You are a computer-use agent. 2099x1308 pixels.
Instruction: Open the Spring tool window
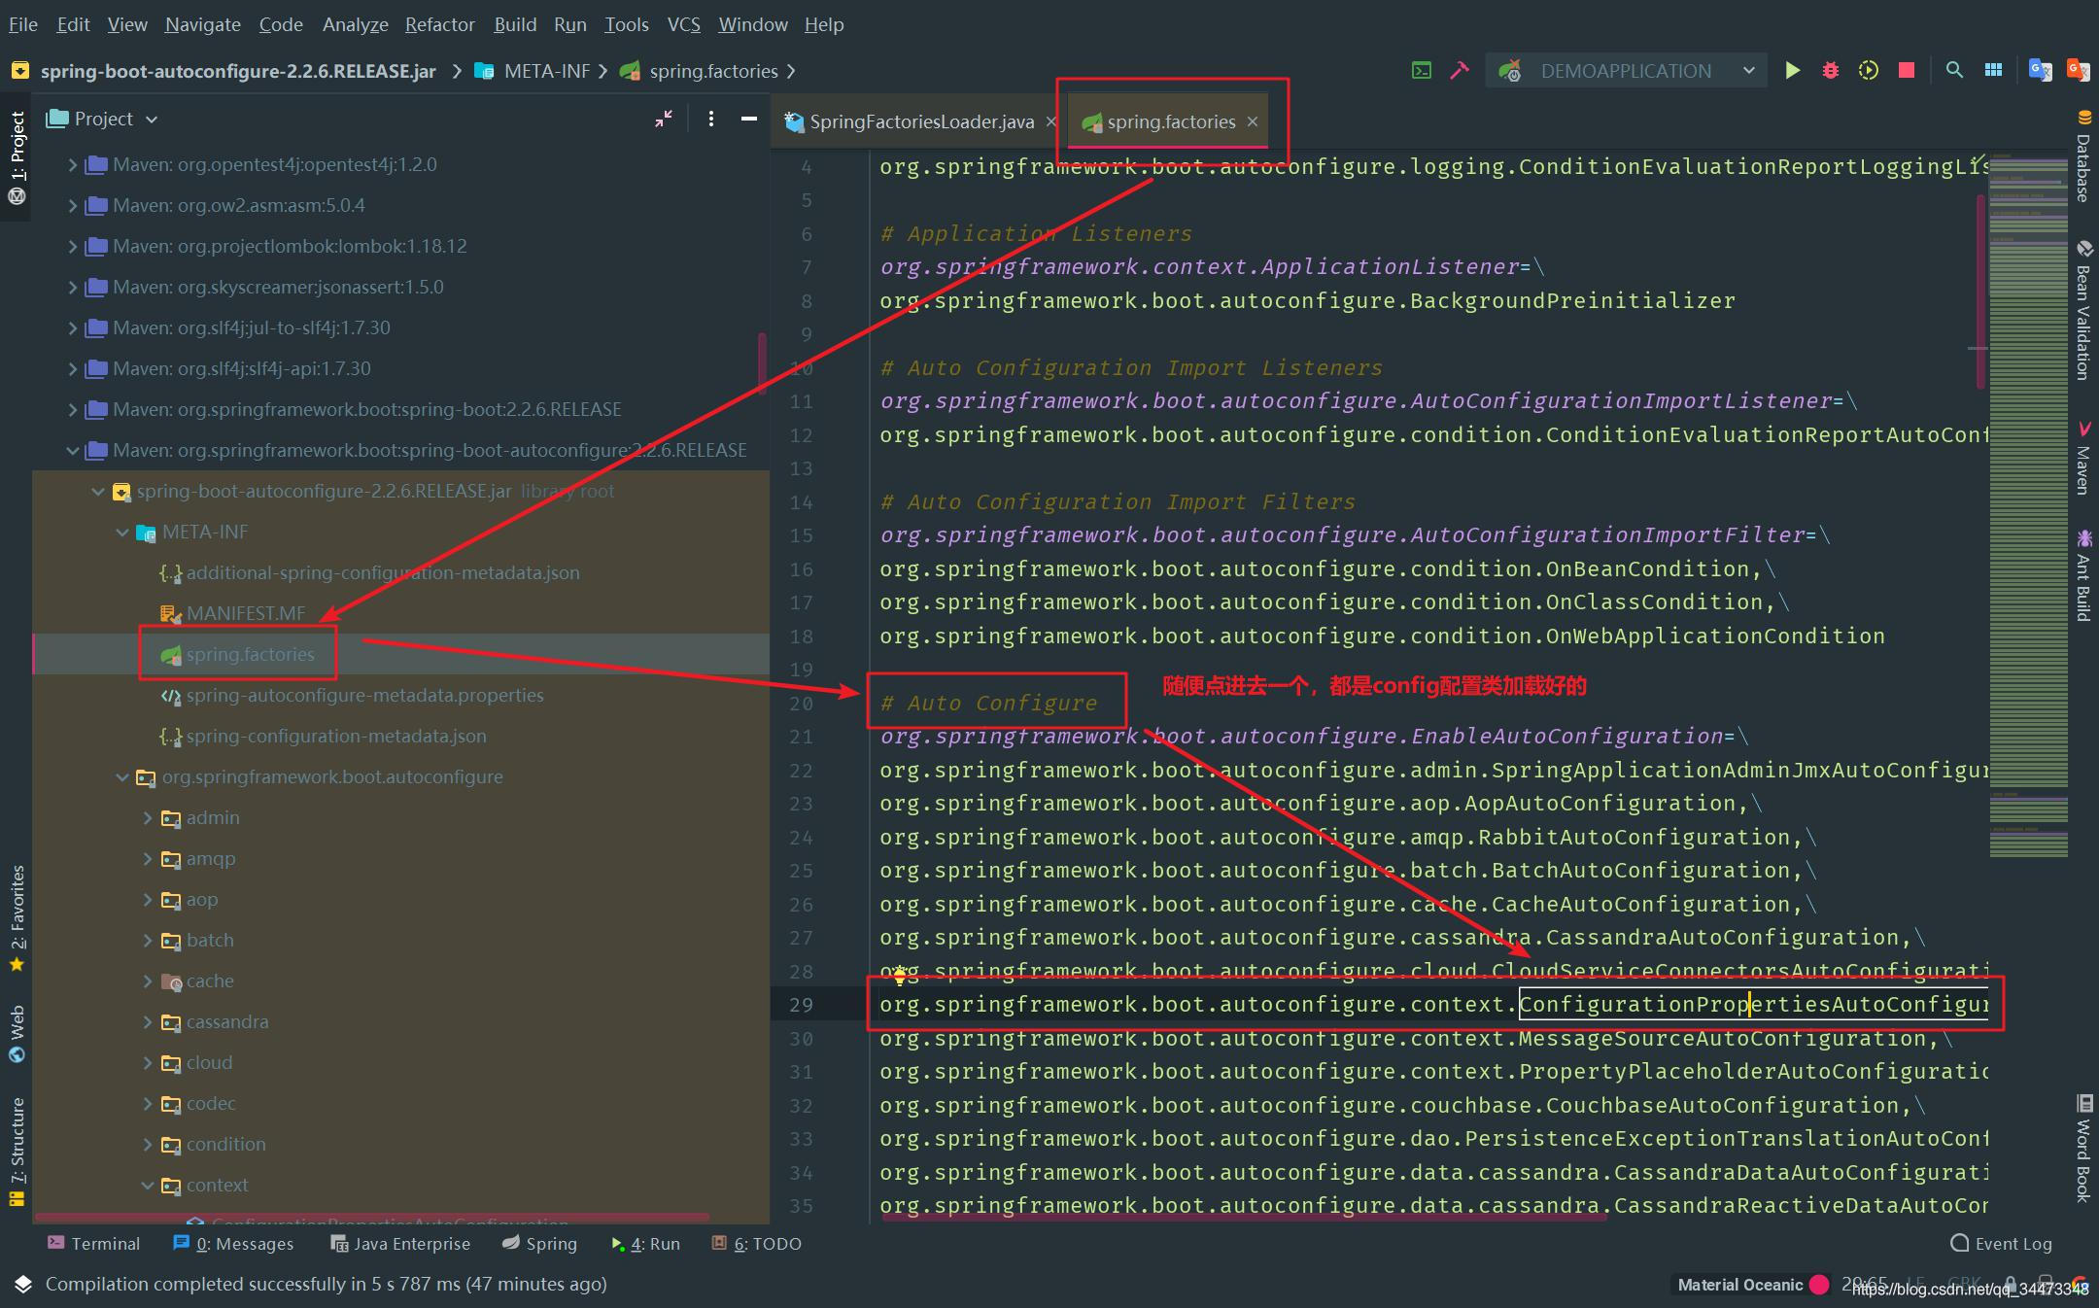coord(539,1243)
